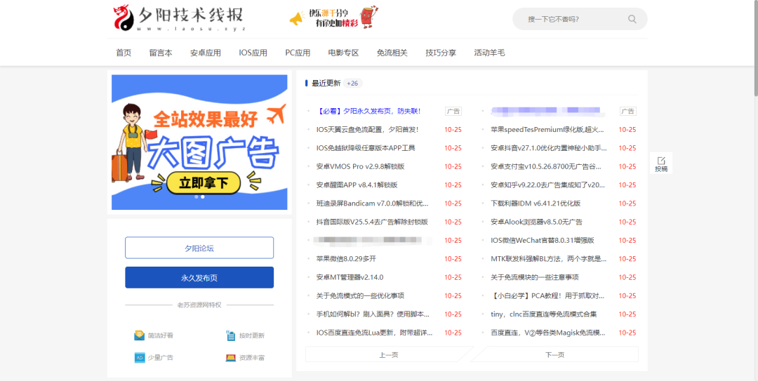
Task: Open the 活动羊毛 nav item
Action: point(490,53)
